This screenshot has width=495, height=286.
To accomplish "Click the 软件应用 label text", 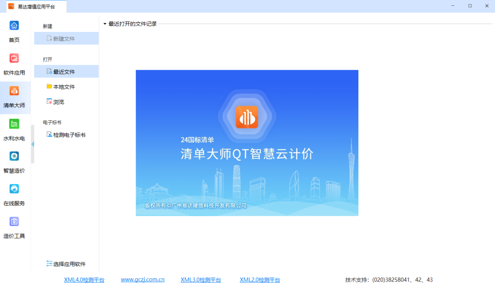I will pyautogui.click(x=14, y=73).
